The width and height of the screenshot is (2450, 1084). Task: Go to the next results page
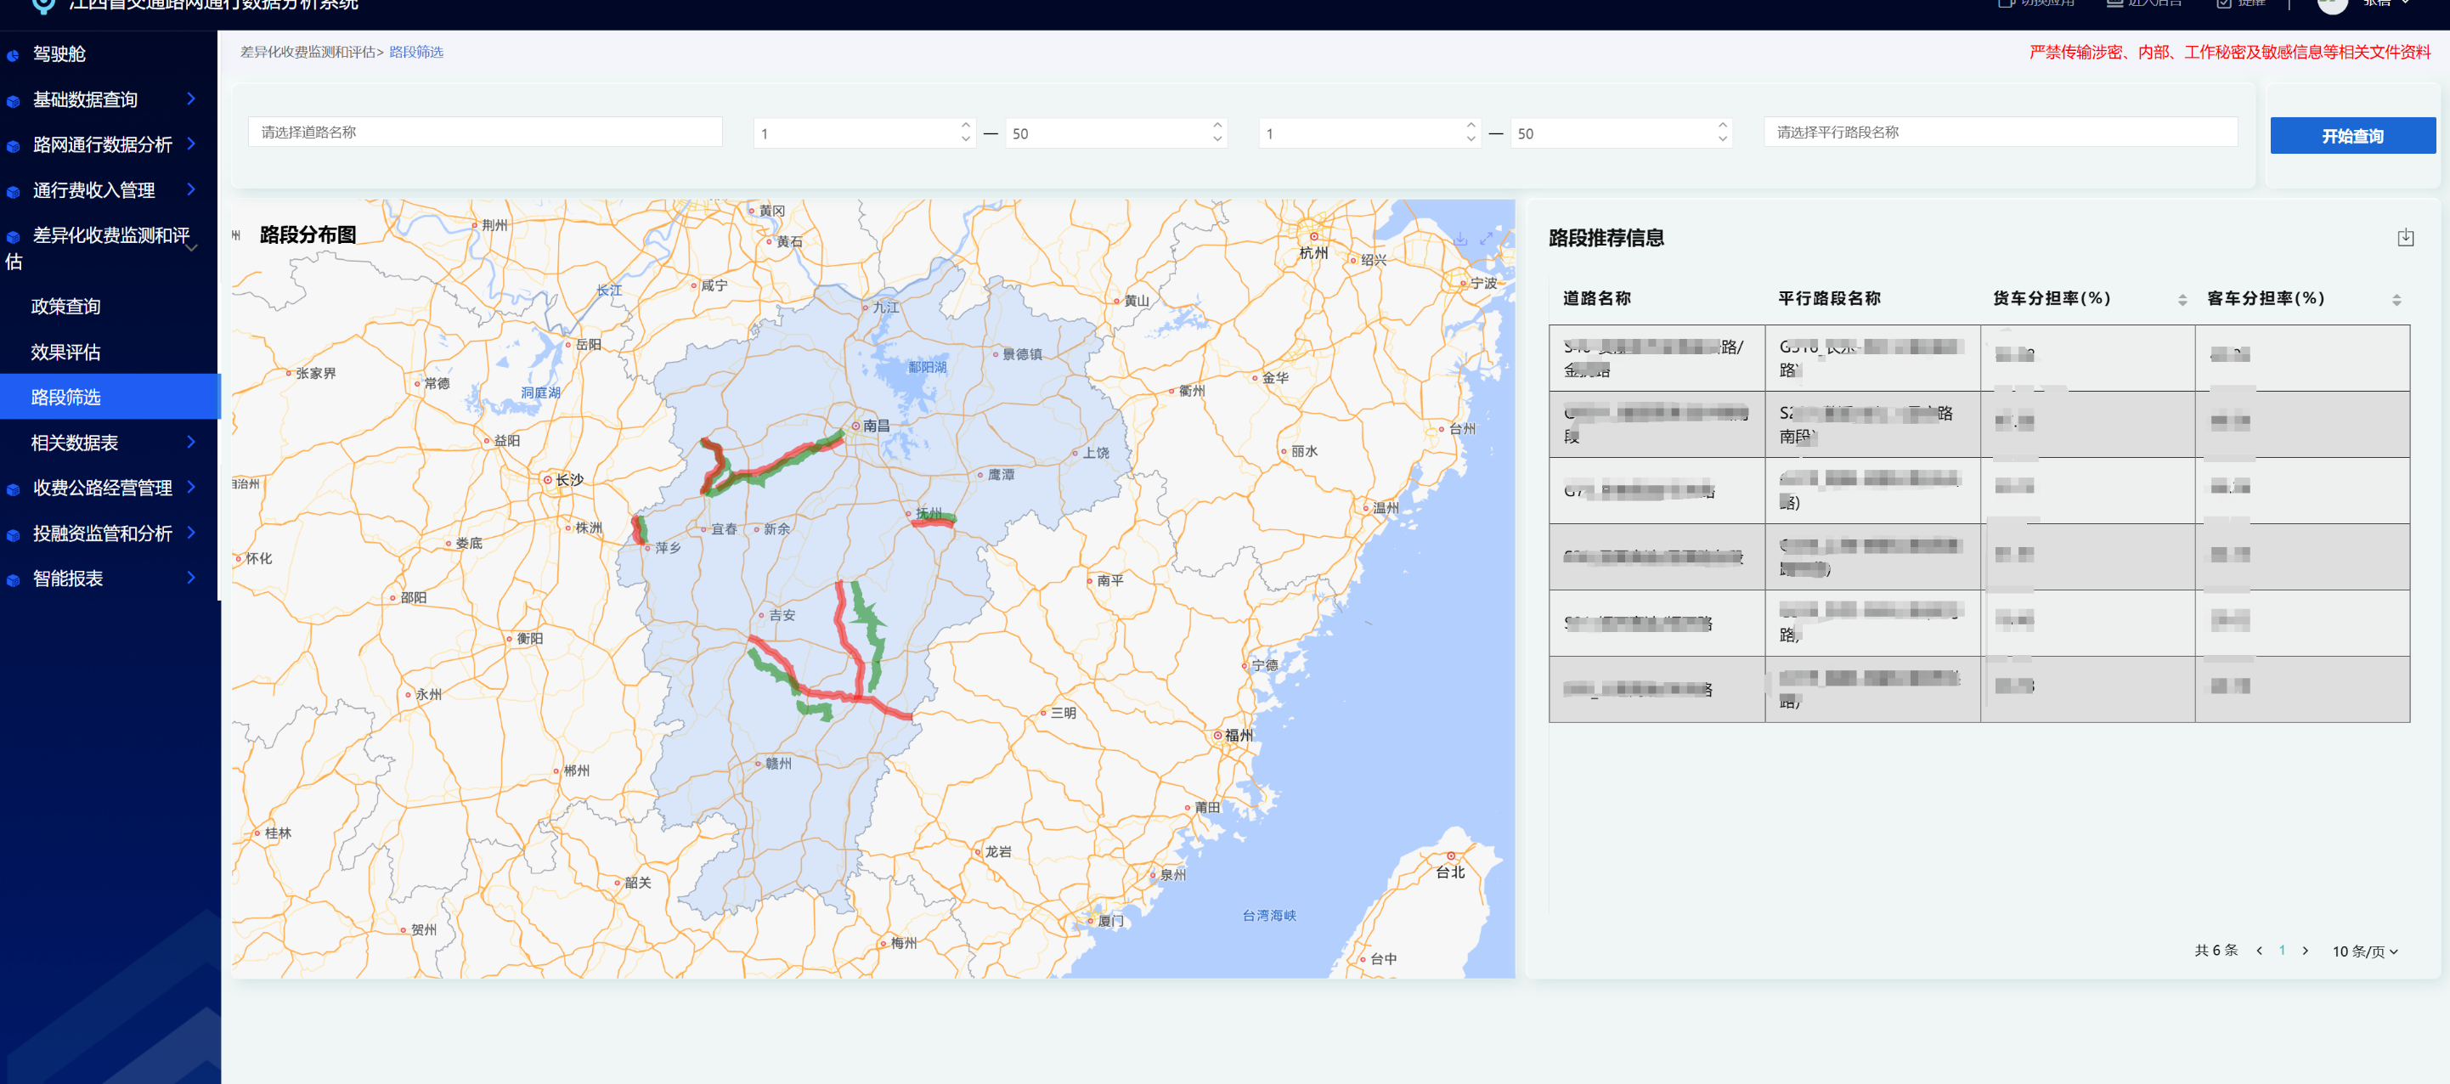(2306, 951)
